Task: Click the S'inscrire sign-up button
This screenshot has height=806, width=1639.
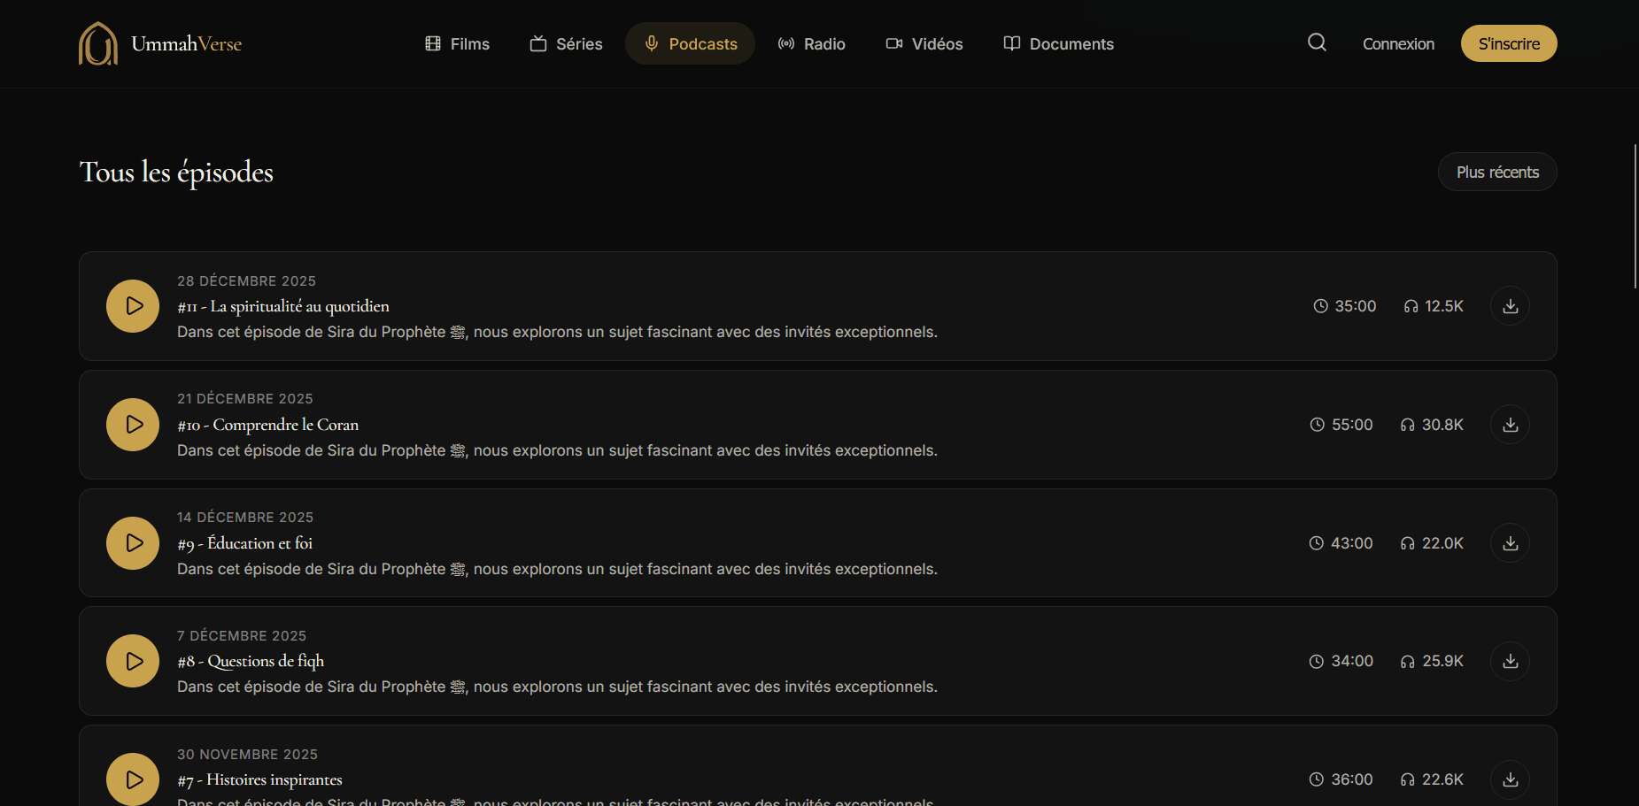Action: (x=1508, y=44)
